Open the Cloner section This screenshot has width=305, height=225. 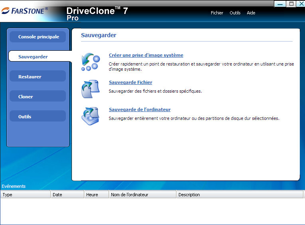38,97
